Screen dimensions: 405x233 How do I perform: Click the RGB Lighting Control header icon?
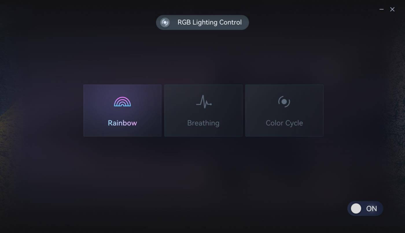tap(165, 22)
